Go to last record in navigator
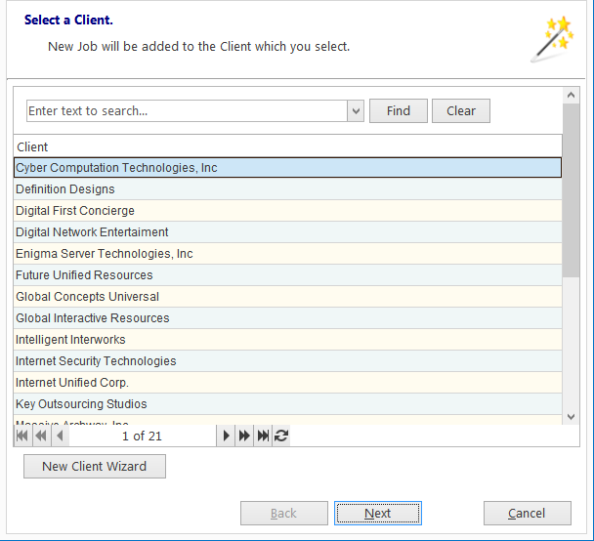Image resolution: width=594 pixels, height=541 pixels. (x=263, y=436)
